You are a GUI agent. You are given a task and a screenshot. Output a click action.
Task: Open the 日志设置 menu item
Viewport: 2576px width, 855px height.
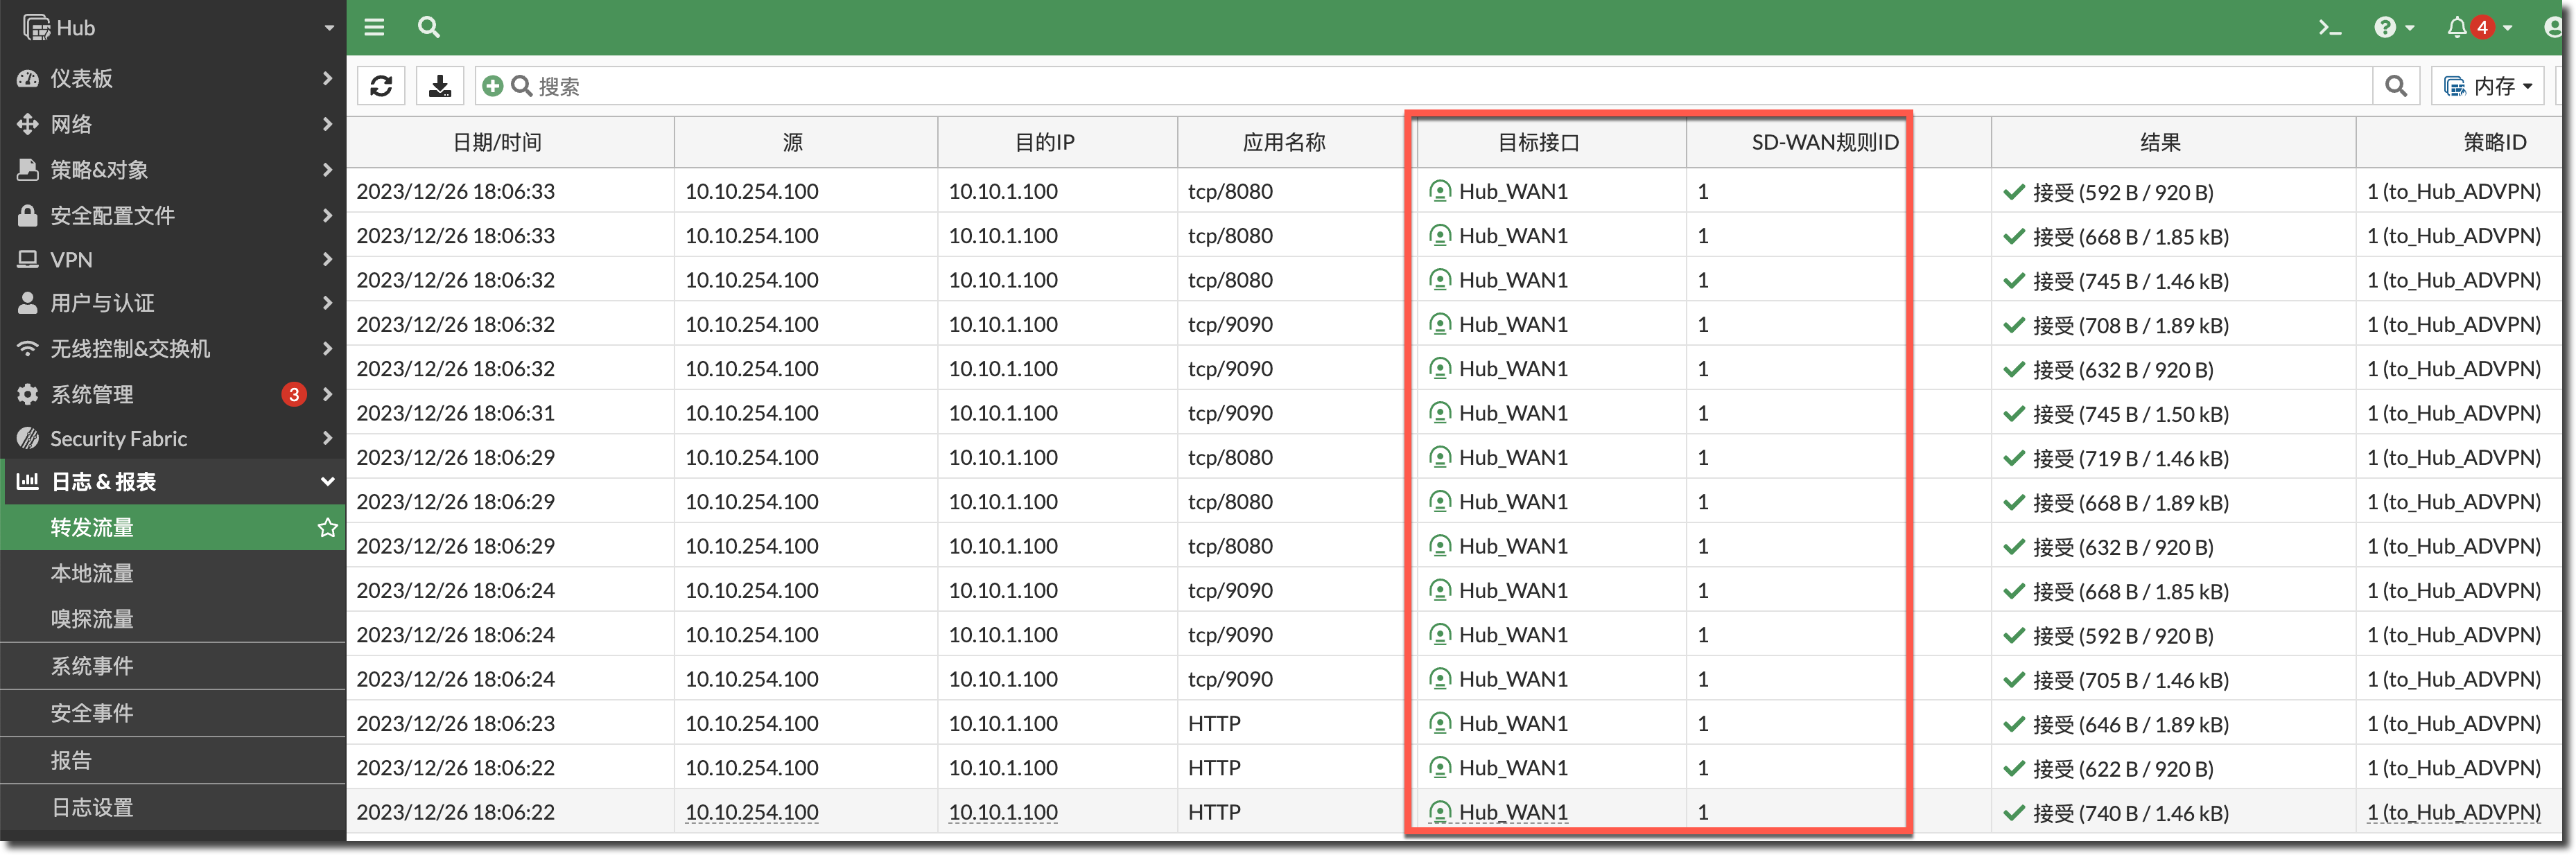click(x=92, y=807)
